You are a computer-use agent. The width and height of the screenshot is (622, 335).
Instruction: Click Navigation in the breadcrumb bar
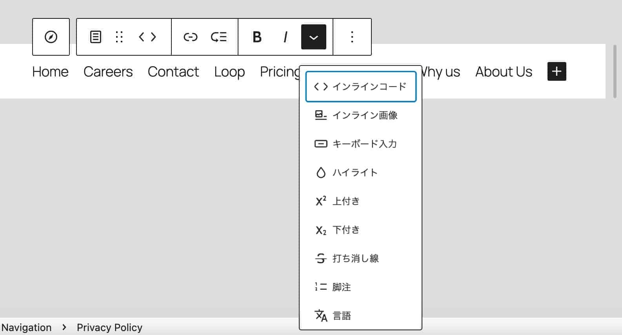click(26, 328)
